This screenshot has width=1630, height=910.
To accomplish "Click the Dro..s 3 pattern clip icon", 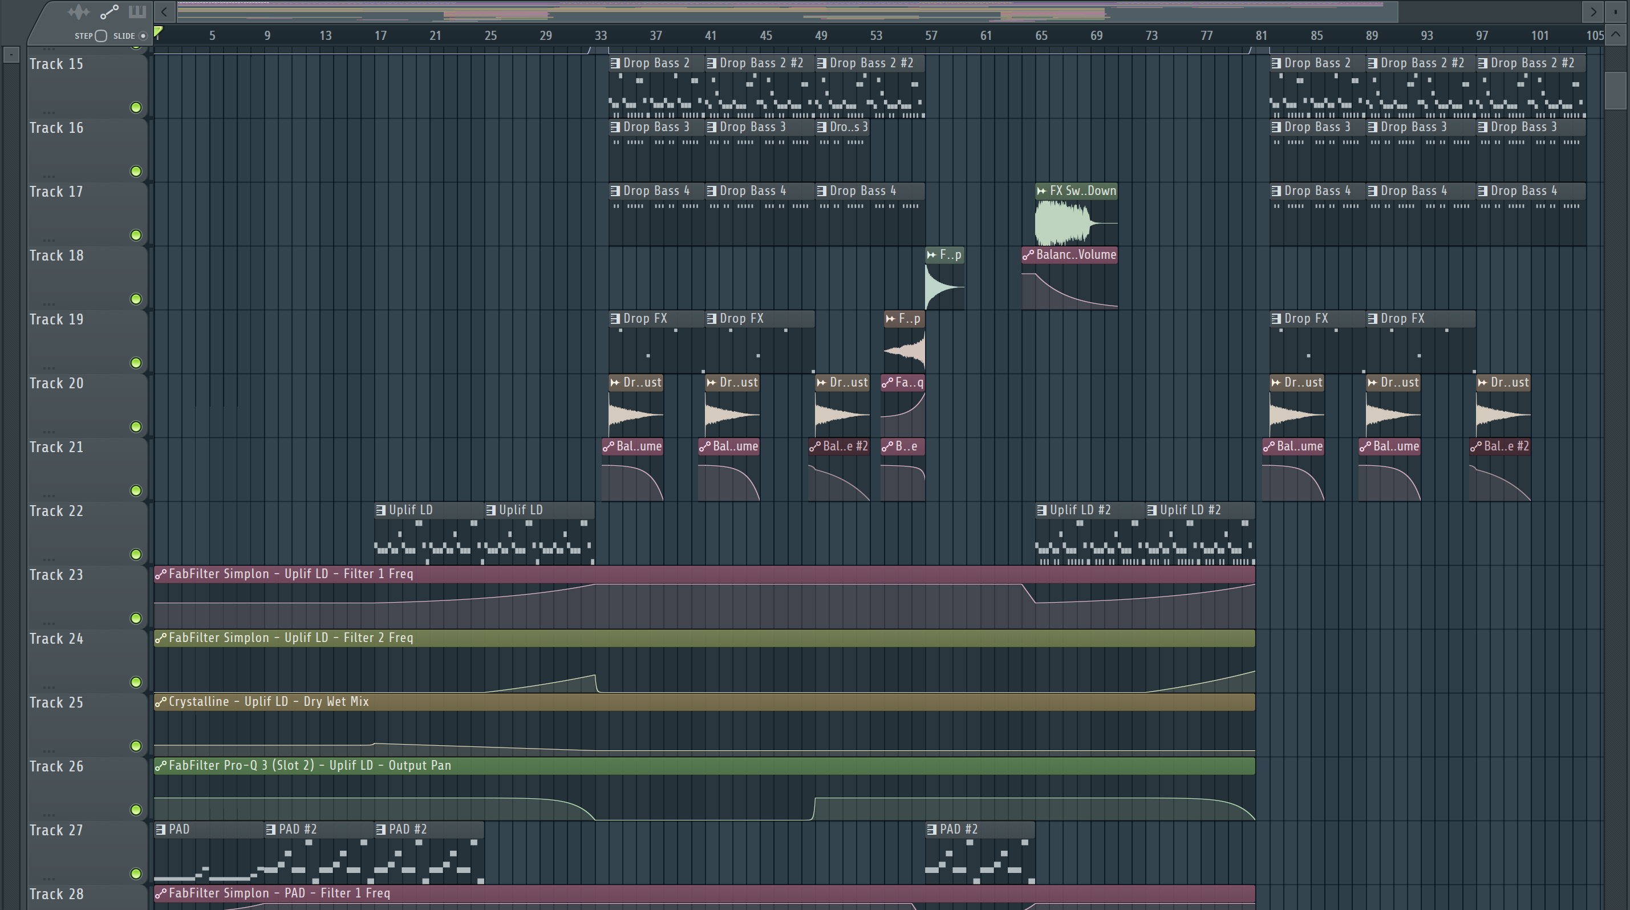I will tap(821, 127).
